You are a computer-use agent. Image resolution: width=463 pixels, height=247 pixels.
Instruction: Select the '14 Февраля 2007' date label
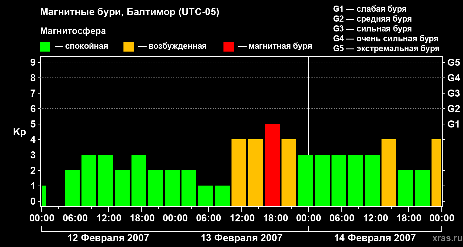coord(375,238)
